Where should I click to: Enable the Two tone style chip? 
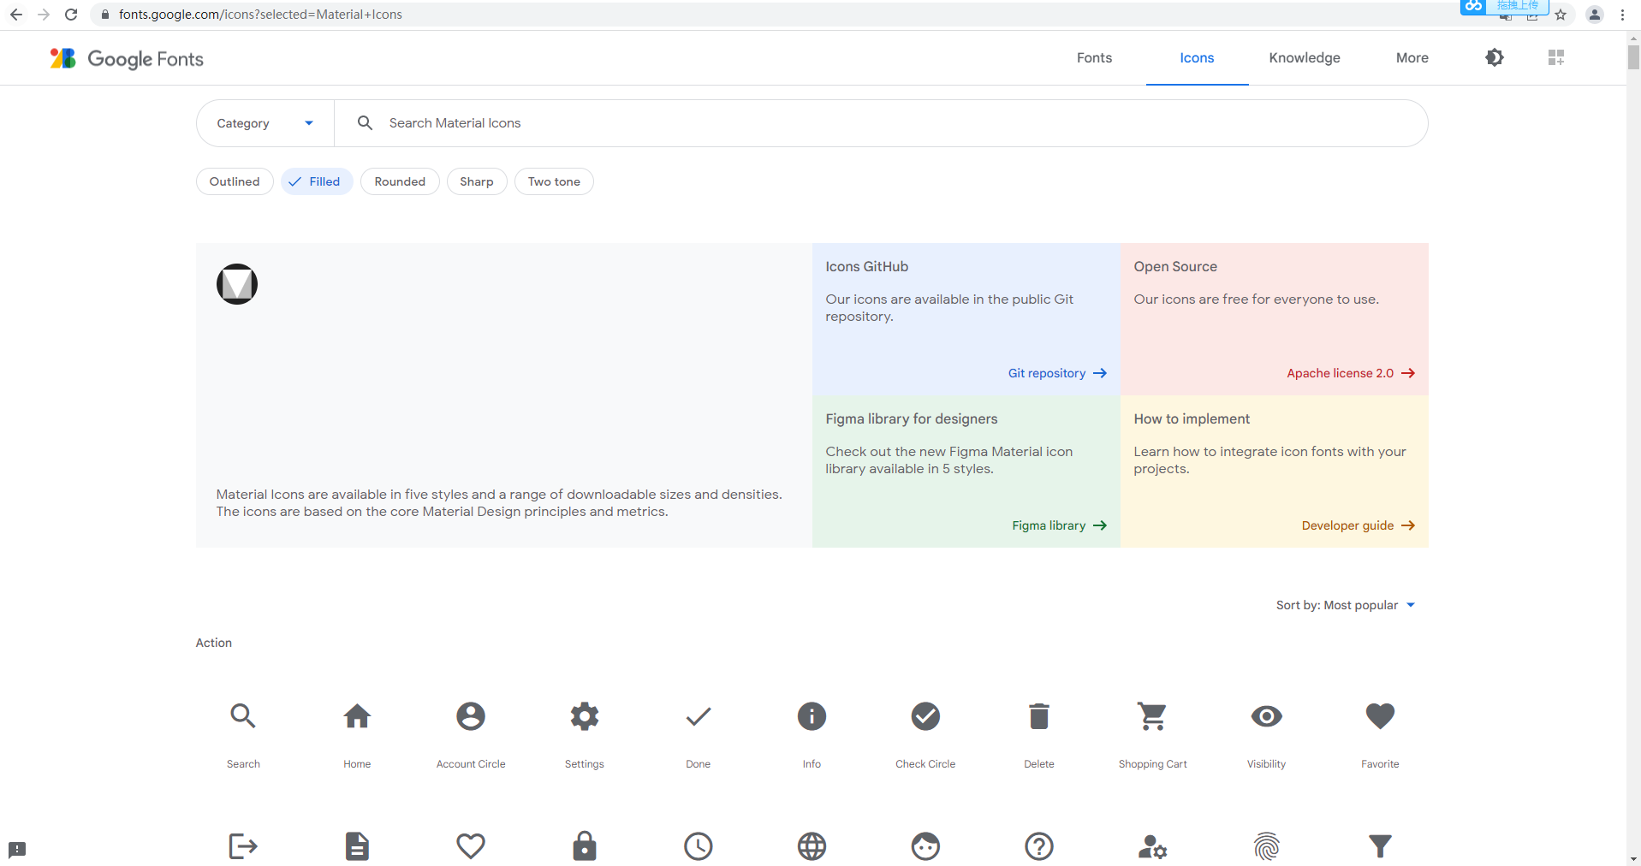click(554, 181)
